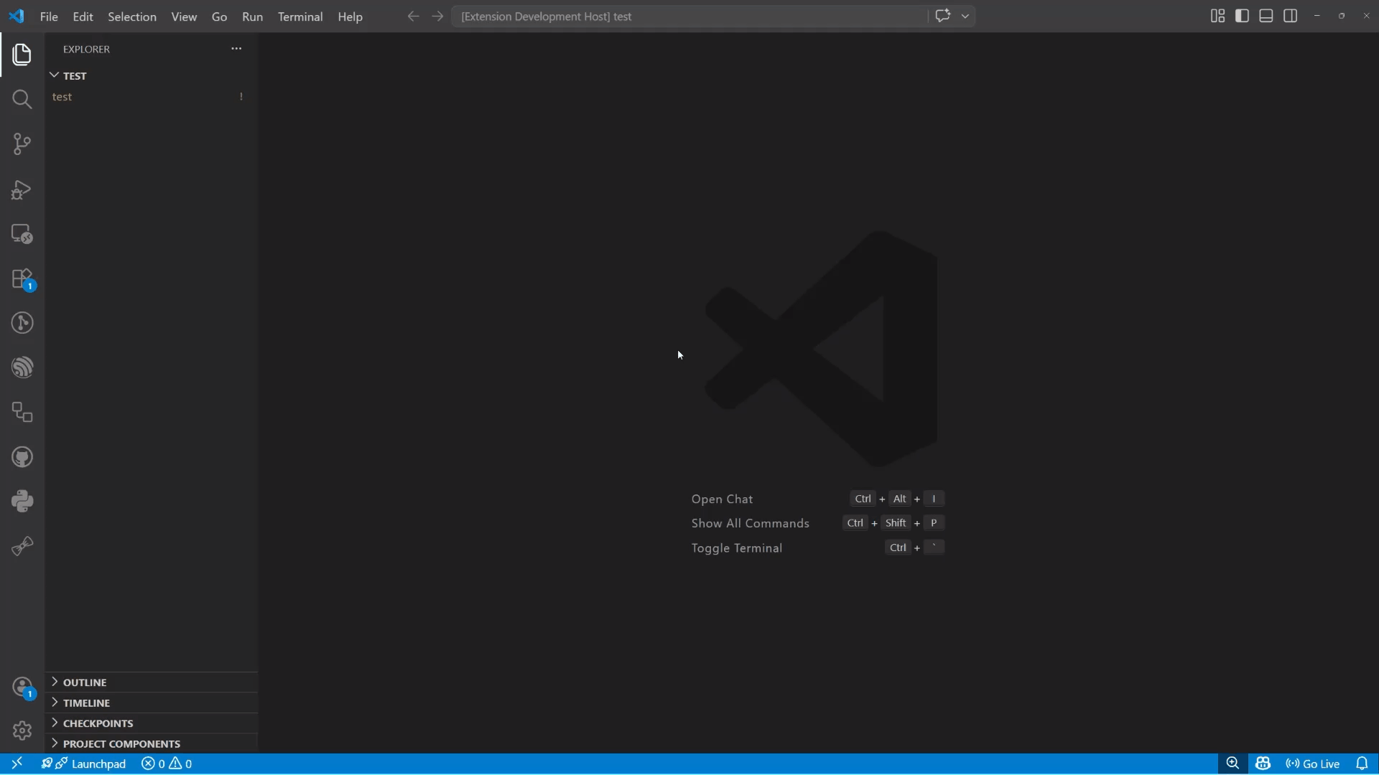Image resolution: width=1379 pixels, height=775 pixels.
Task: Open the chat dropdown chevron in title bar
Action: coord(965,16)
